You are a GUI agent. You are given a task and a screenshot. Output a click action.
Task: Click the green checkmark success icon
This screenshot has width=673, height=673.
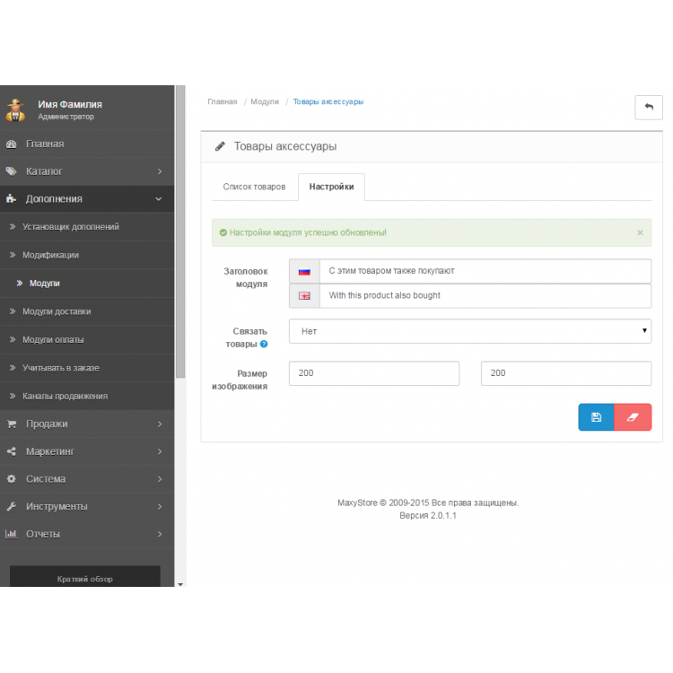pyautogui.click(x=223, y=232)
